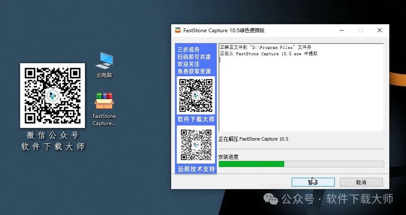406x215 pixels.
Task: Click the upper QR code in installer sidebar
Action: click(x=196, y=95)
